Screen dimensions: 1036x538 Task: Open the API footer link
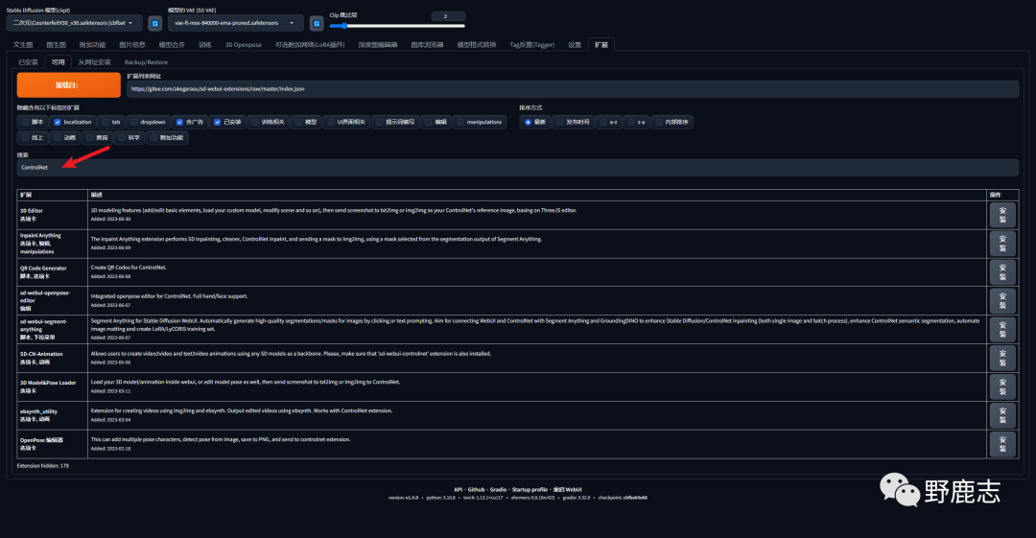[458, 490]
